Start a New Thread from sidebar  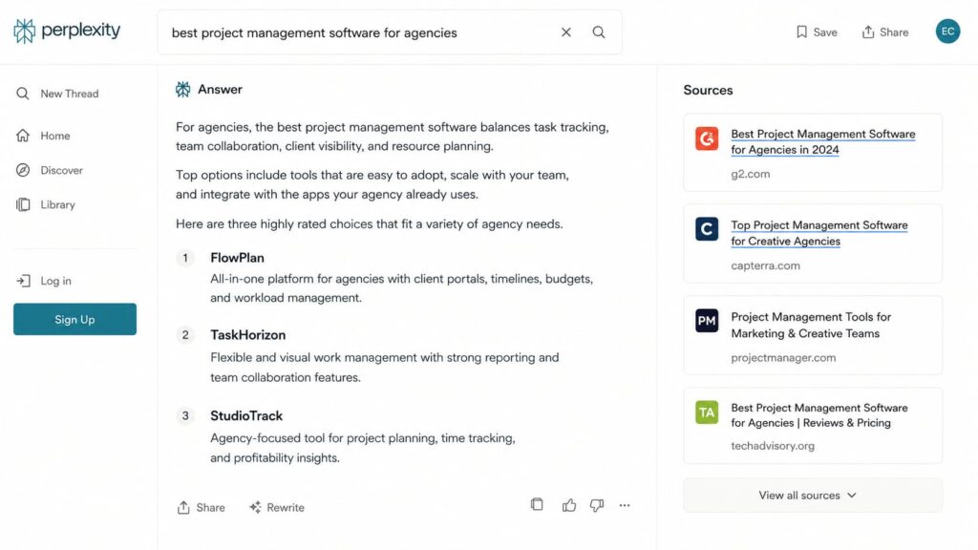(x=57, y=94)
